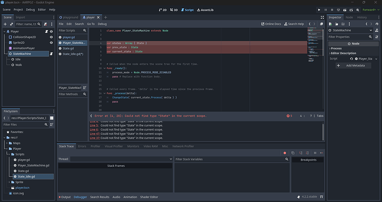Open the Thread dropdown in Stack Trace
The height and width of the screenshot is (202, 382).
(x=121, y=159)
